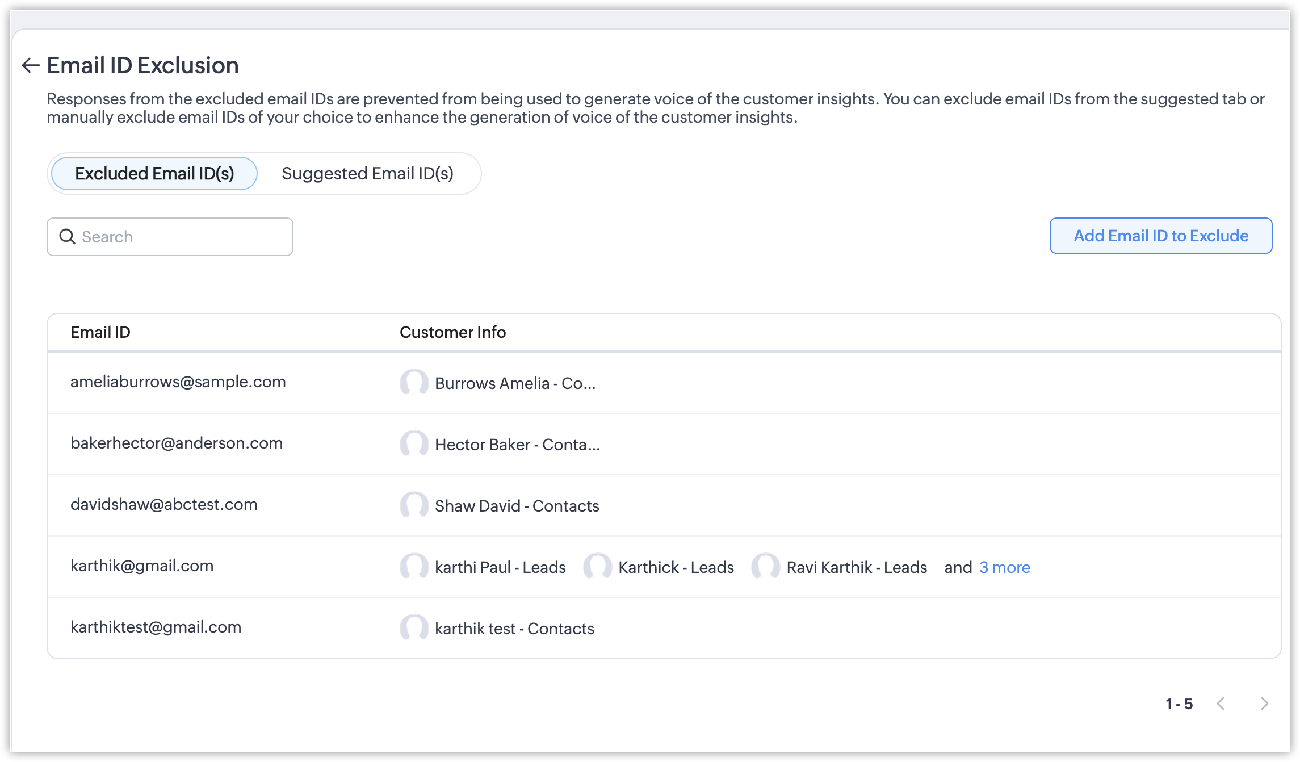The width and height of the screenshot is (1300, 762).
Task: Expand the "3 more" customers link
Action: point(1004,567)
